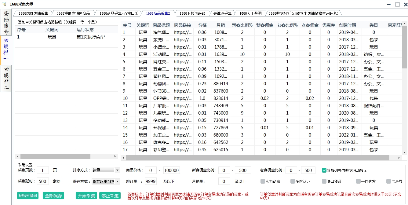Switch to the 功能栏二 side tab
Viewport: 408px width, 205px height.
click(6, 78)
